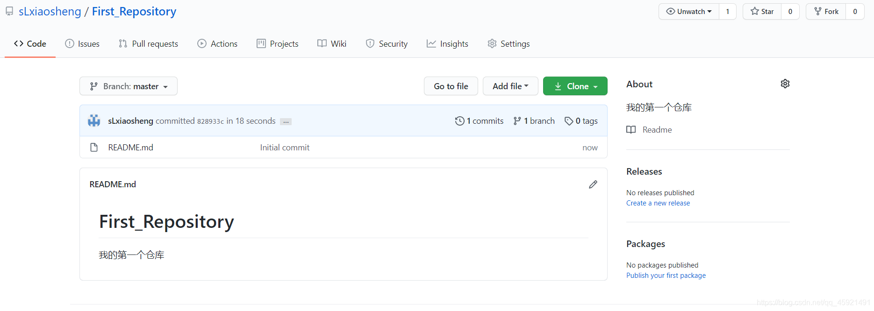
Task: Open About settings gear icon
Action: (x=785, y=84)
